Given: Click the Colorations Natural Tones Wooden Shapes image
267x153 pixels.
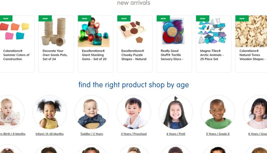Looking at the screenshot, I should pyautogui.click(x=251, y=31).
